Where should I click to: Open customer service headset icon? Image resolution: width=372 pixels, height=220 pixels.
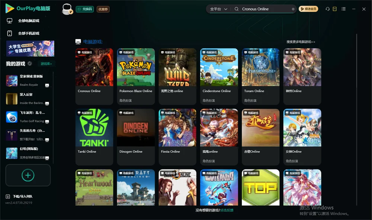point(328,9)
